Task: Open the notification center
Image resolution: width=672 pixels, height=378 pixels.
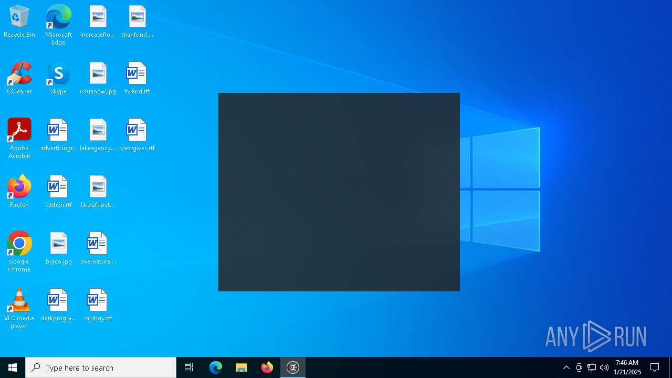Action: click(655, 367)
